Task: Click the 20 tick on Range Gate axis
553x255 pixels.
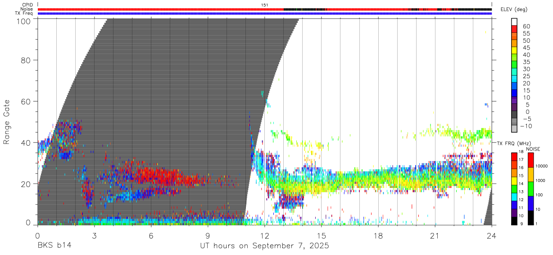Action: 27,183
